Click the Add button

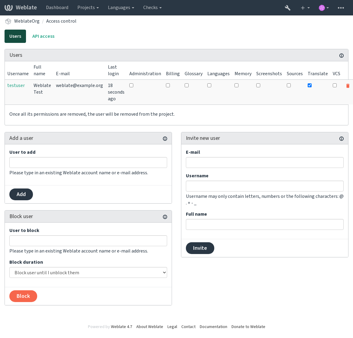tap(21, 195)
